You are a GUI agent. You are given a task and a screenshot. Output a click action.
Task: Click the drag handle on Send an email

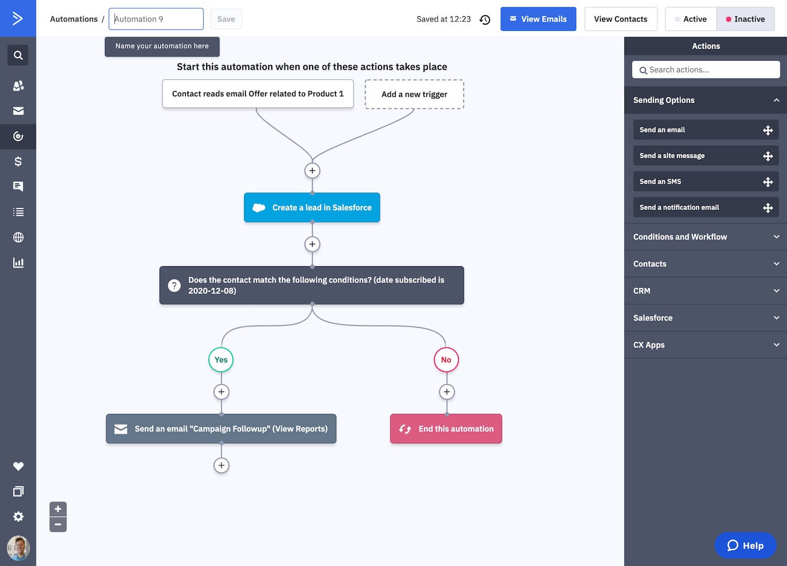768,130
